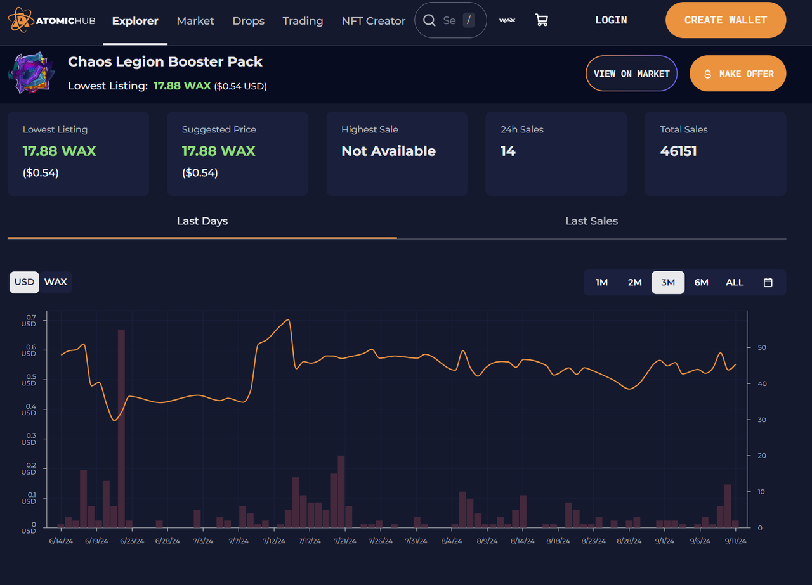The width and height of the screenshot is (812, 585).
Task: Click the CREATE WALLET button
Action: [x=726, y=20]
